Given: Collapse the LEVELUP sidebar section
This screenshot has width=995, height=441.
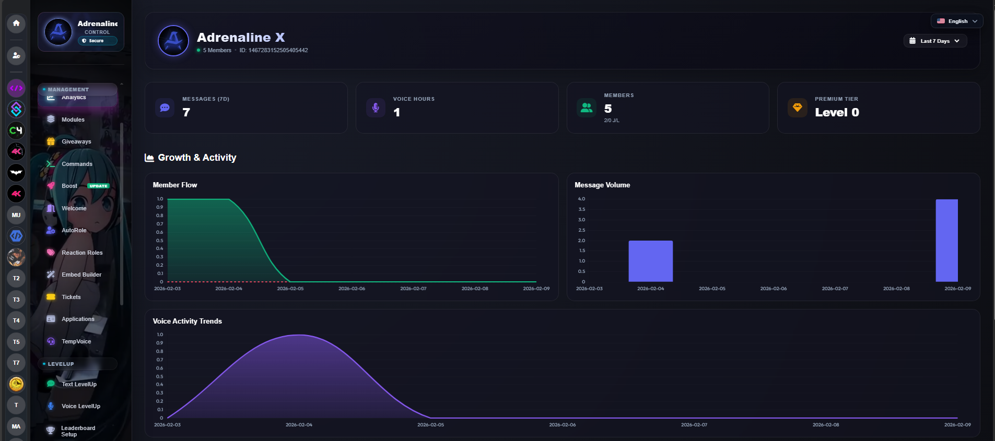Looking at the screenshot, I should pyautogui.click(x=77, y=364).
